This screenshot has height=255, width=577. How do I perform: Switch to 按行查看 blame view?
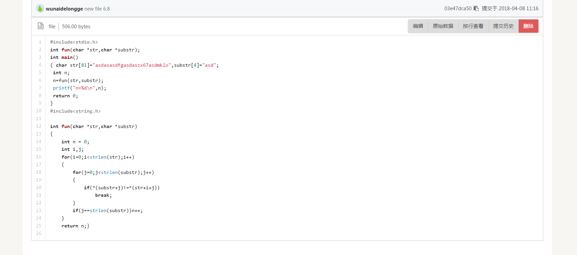pos(473,26)
